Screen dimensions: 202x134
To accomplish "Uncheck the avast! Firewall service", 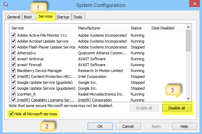I will click(14, 65).
